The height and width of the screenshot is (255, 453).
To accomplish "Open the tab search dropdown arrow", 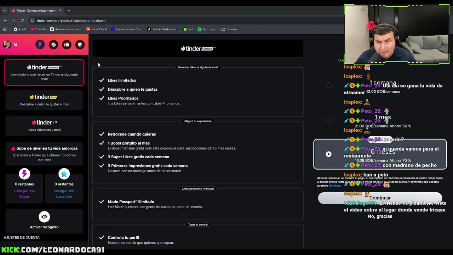I will click(5, 10).
